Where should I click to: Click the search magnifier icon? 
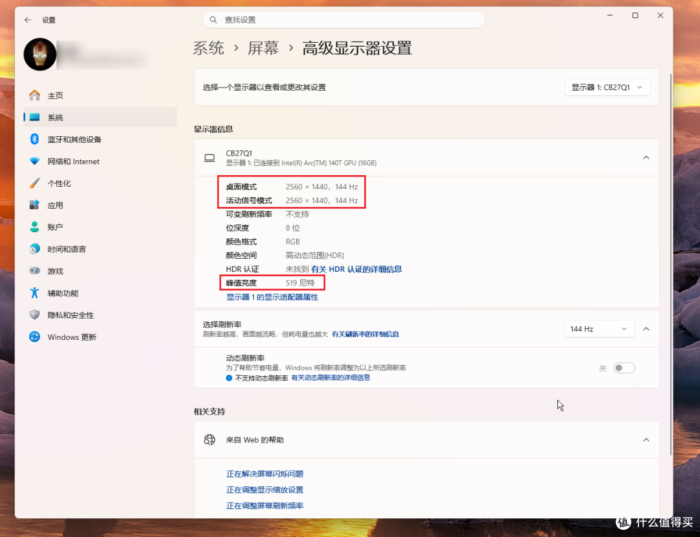(x=213, y=19)
